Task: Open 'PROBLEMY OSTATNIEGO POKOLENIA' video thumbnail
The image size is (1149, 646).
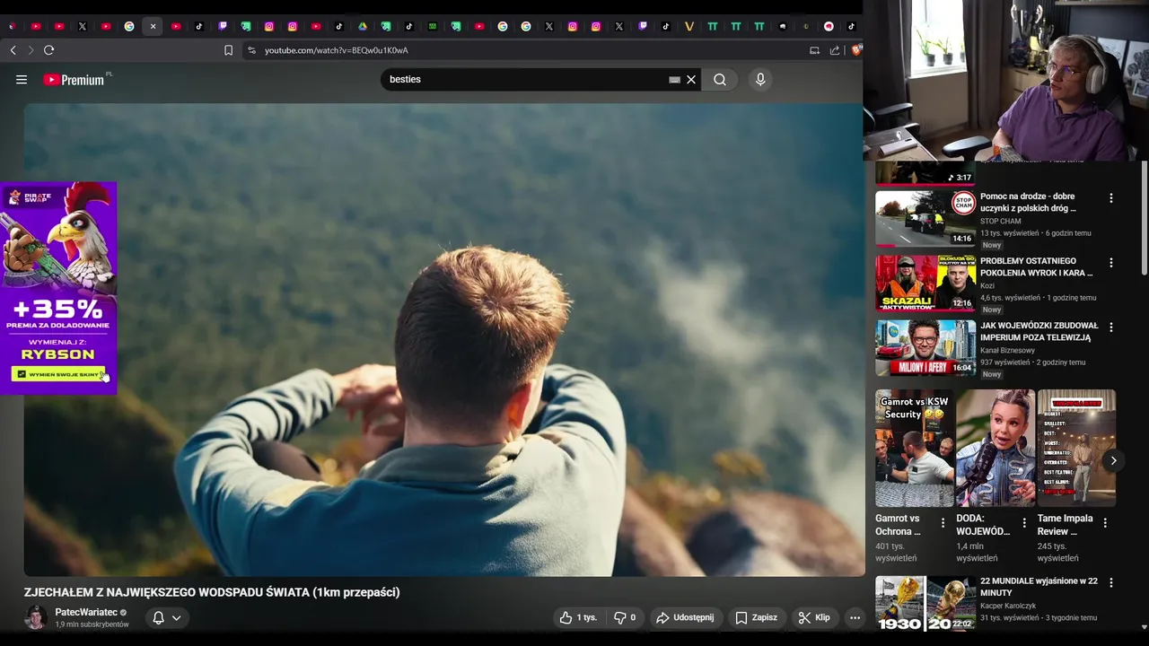Action: pos(925,283)
